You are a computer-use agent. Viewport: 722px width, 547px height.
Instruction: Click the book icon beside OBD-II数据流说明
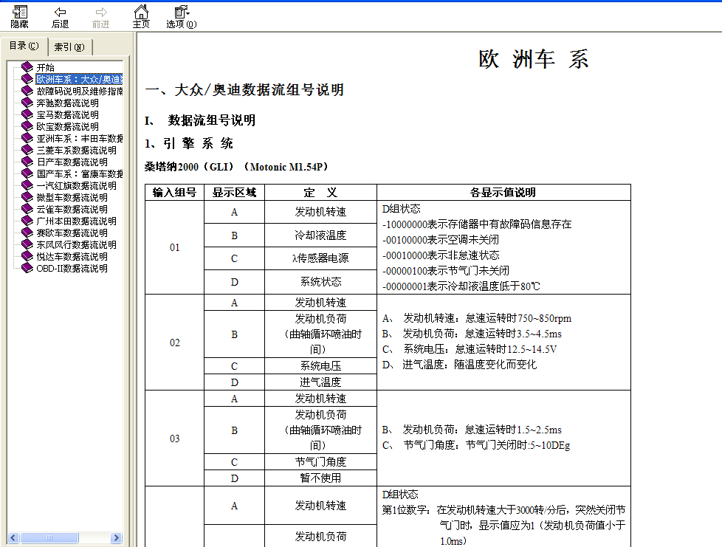[27, 268]
